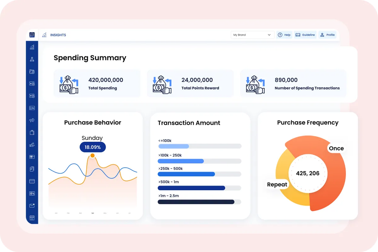
Task: Click the >250k - 500k transaction bar
Action: 200,174
